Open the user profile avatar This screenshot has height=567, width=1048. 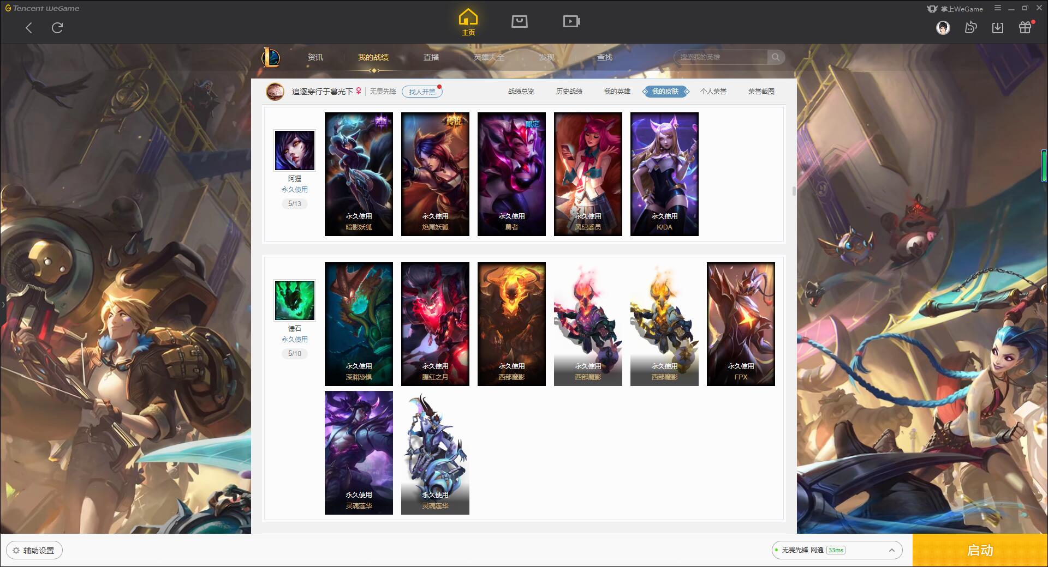pyautogui.click(x=943, y=28)
